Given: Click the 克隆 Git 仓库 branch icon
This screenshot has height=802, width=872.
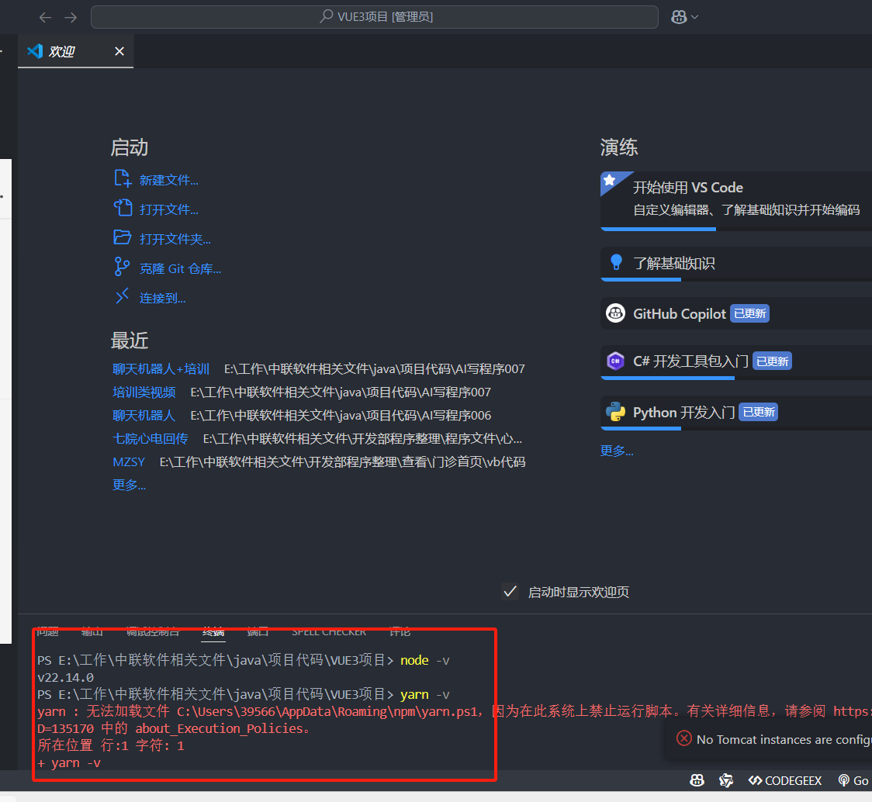Looking at the screenshot, I should (122, 267).
